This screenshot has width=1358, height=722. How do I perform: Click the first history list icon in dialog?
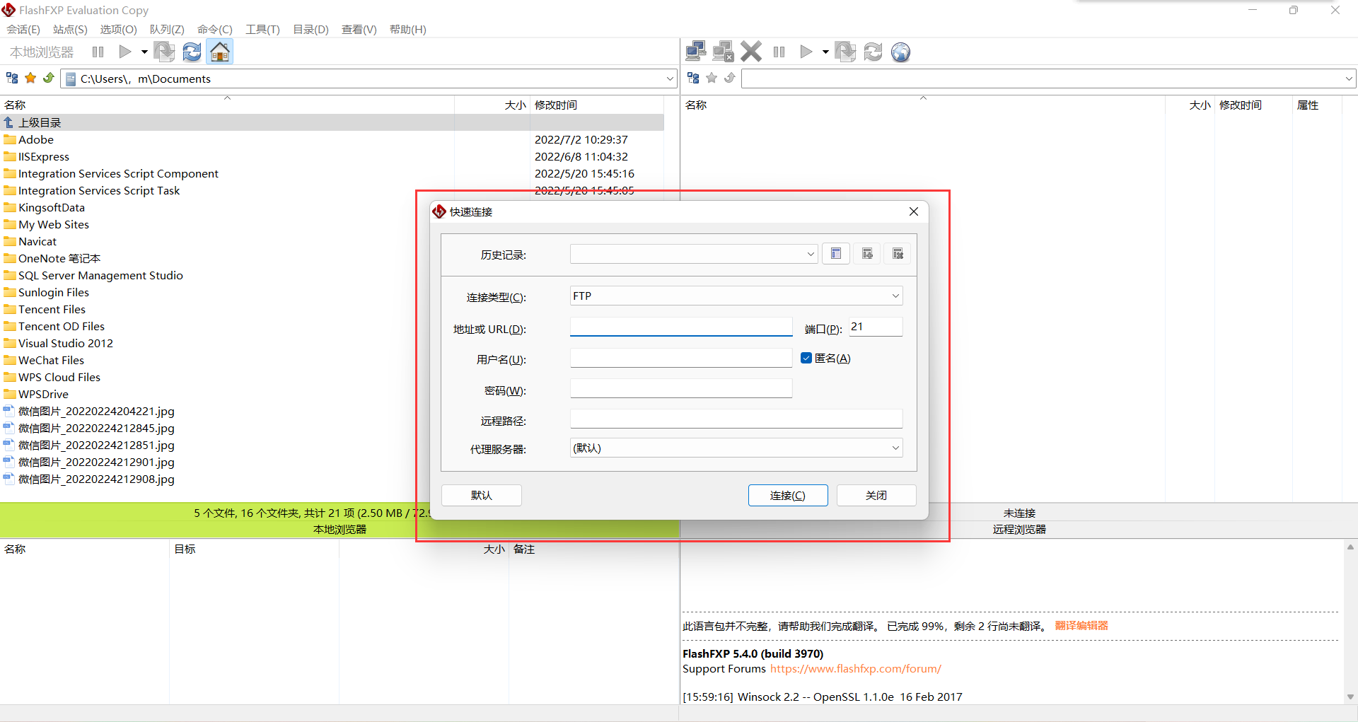pos(836,253)
